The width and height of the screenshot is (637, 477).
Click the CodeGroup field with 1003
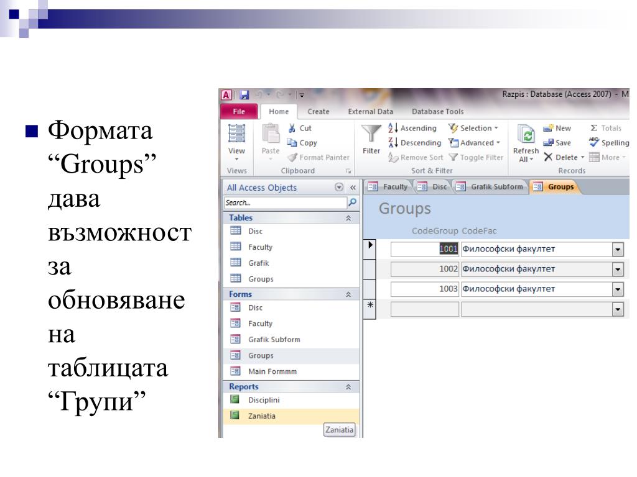[424, 289]
